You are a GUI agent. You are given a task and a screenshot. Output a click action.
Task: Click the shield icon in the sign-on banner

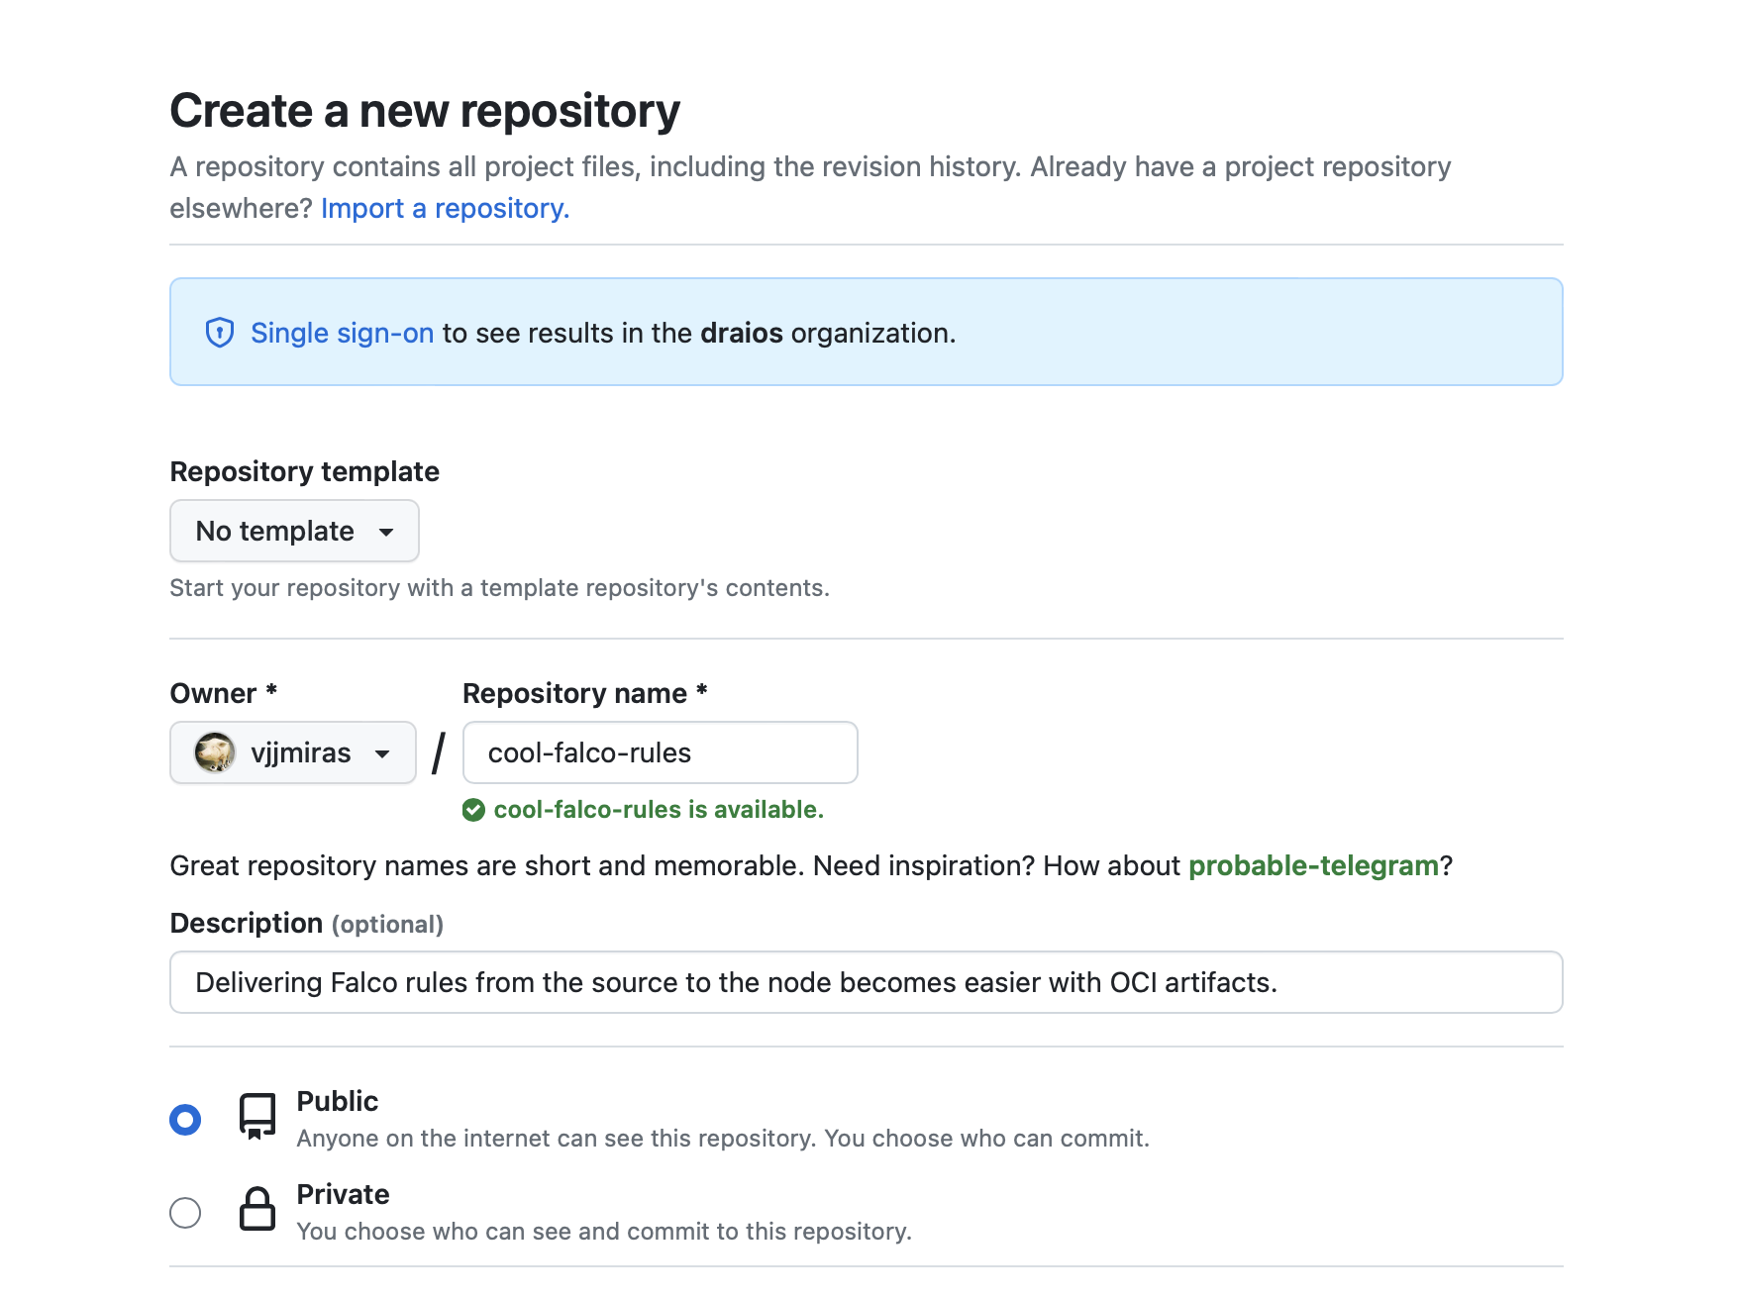coord(220,333)
